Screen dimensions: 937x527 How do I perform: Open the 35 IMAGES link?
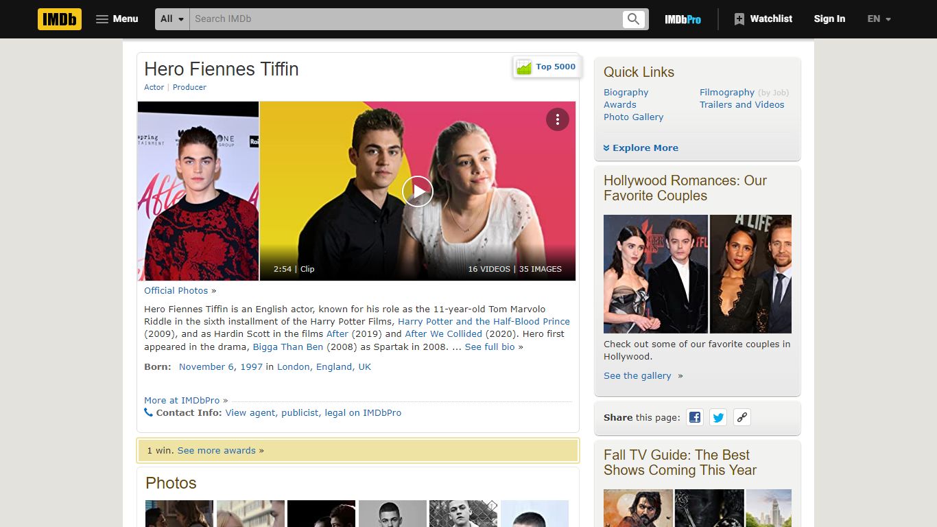(541, 269)
